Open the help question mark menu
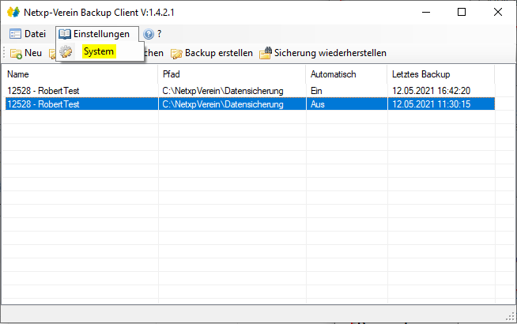The height and width of the screenshot is (324, 517). click(x=153, y=34)
